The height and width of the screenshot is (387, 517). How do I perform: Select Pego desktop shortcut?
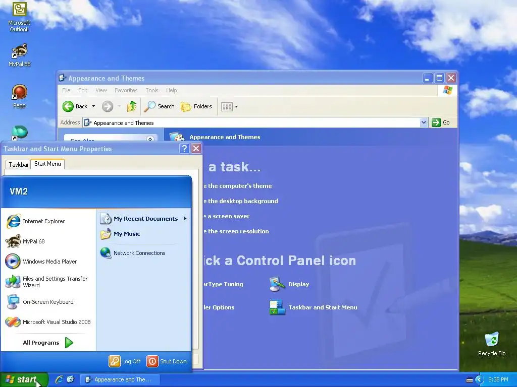coord(20,96)
